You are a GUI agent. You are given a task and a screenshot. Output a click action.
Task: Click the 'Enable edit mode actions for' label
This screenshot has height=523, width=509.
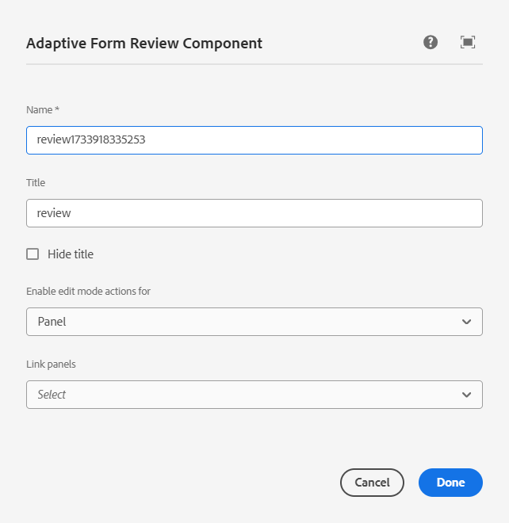(88, 292)
